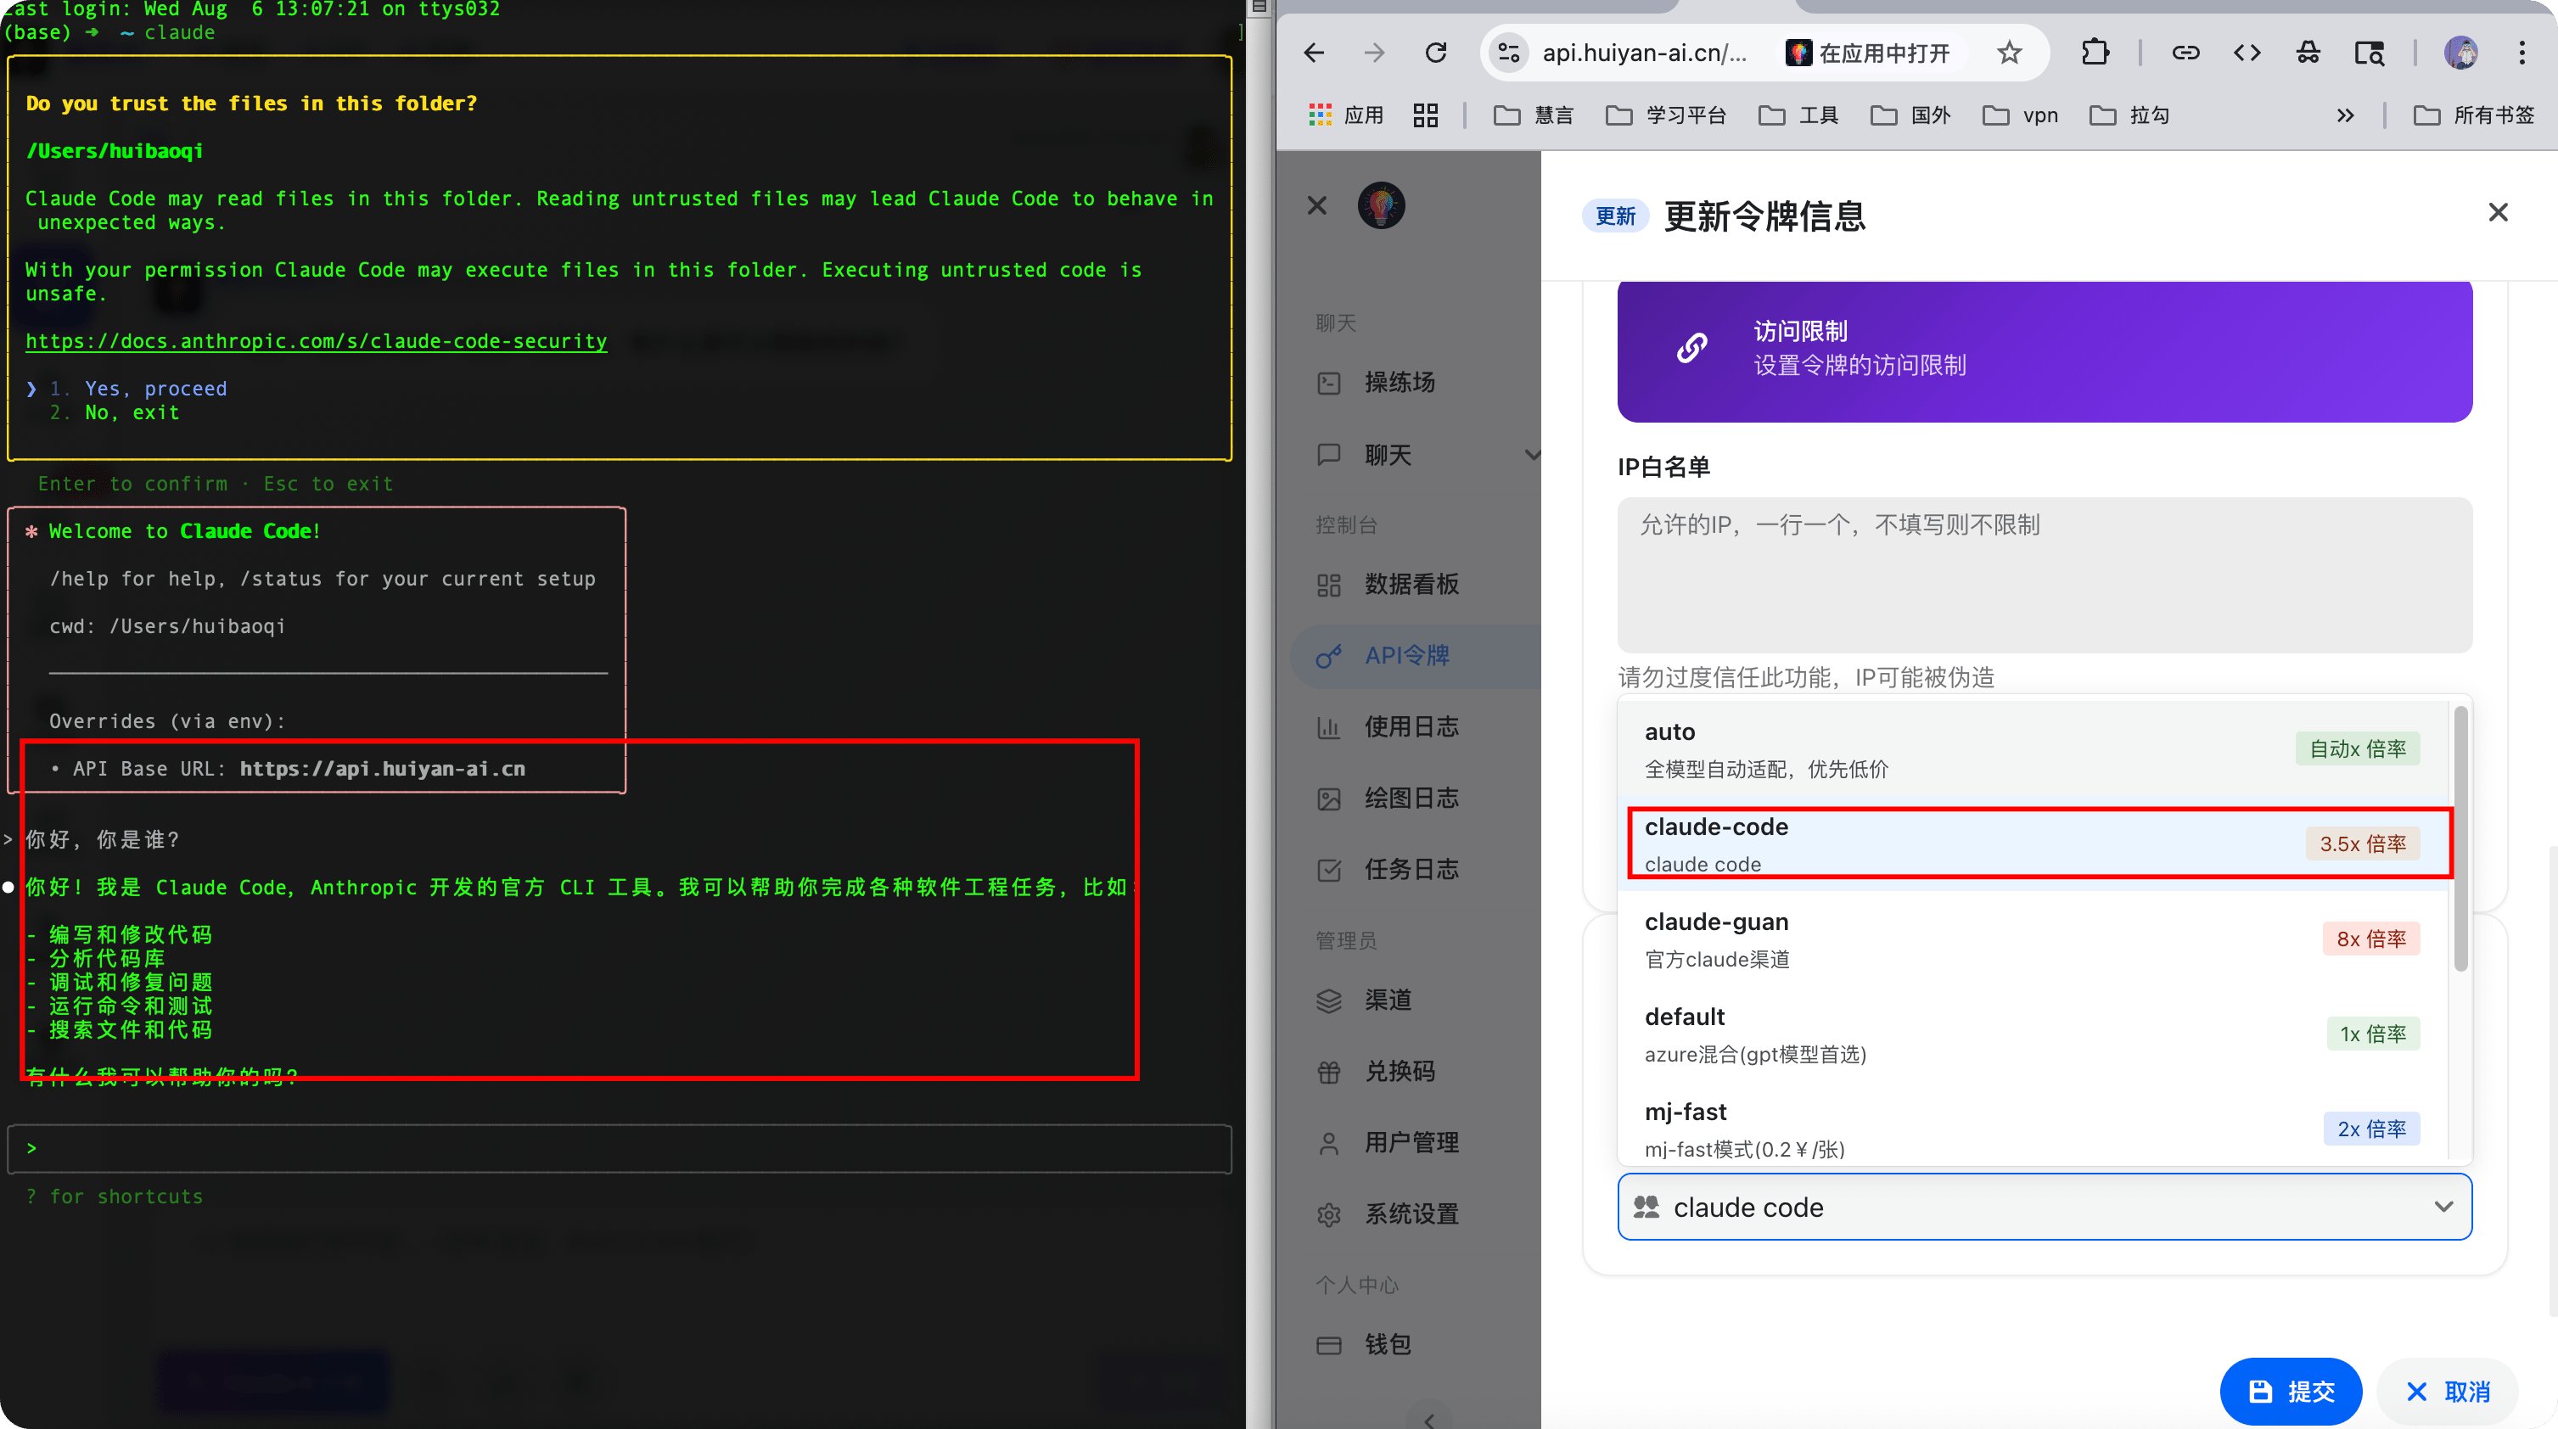
Task: Open site information icon in address bar
Action: pos(1508,53)
